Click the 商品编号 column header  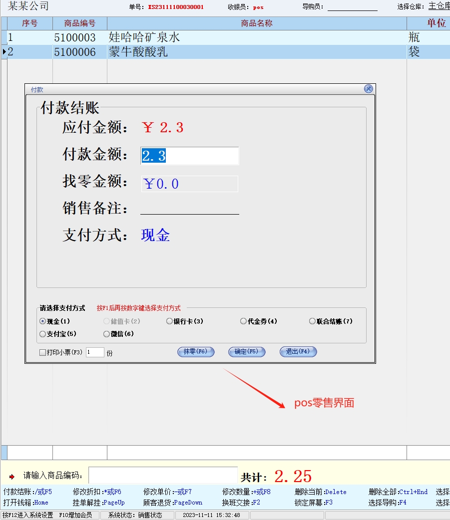[x=80, y=23]
